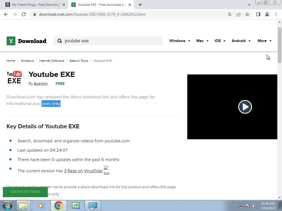This screenshot has width=282, height=211.
Task: Open the Windows Start button
Action: [7, 206]
